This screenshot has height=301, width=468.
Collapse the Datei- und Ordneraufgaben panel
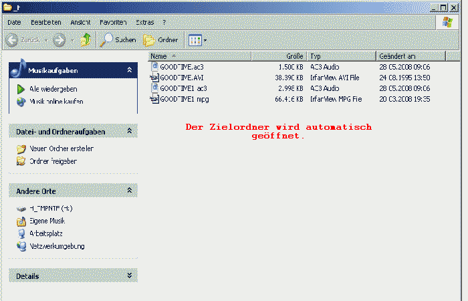pyautogui.click(x=129, y=132)
